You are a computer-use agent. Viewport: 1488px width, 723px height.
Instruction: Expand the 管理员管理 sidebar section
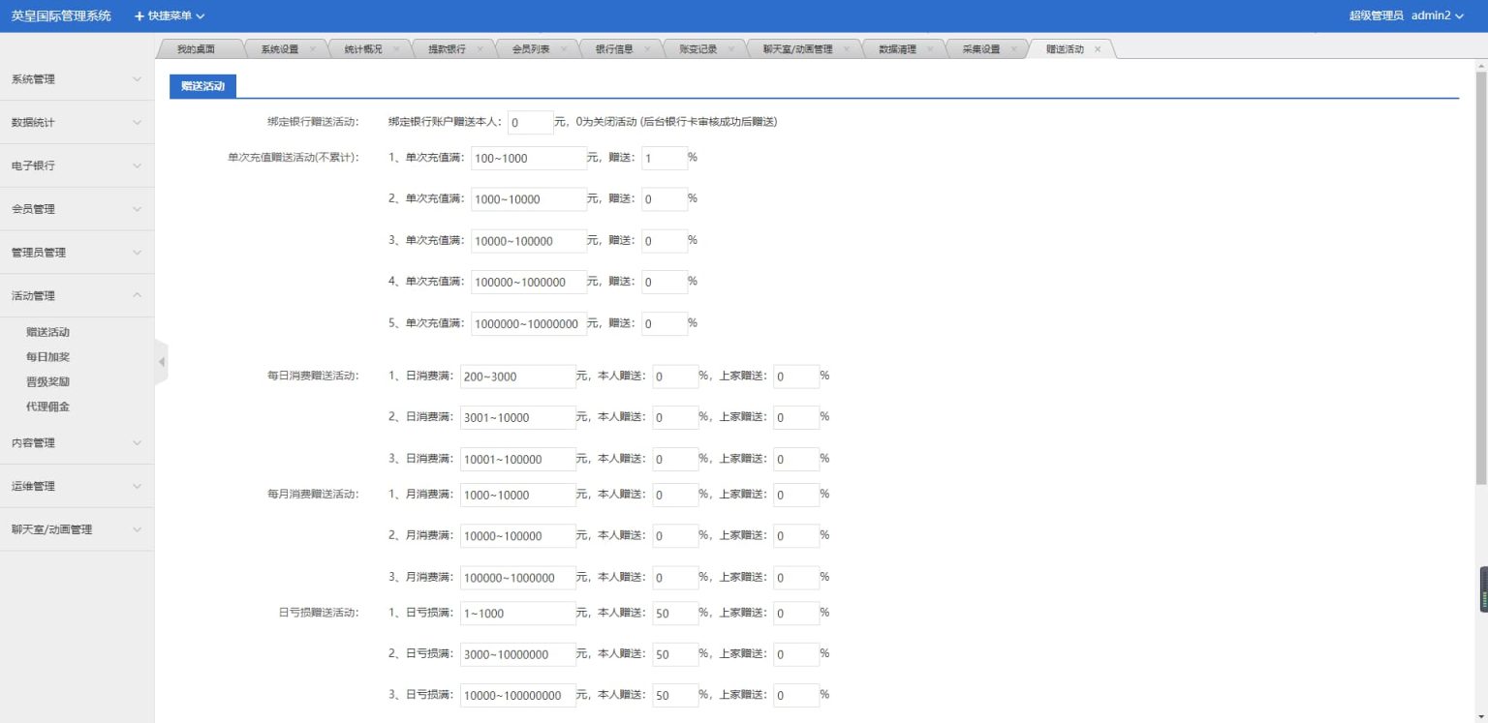(77, 253)
